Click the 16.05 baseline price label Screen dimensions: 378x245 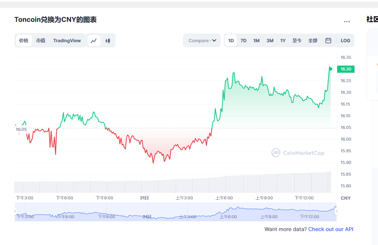click(x=21, y=129)
